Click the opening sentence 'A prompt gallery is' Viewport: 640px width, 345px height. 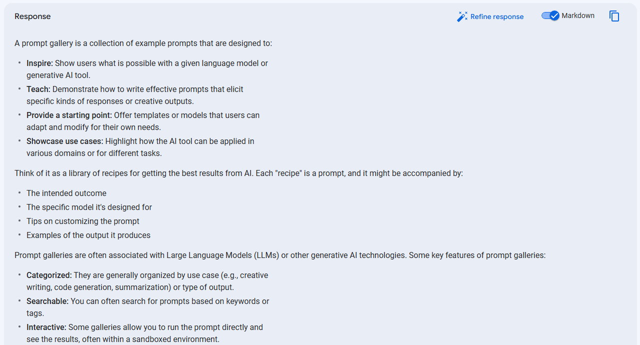click(x=143, y=43)
